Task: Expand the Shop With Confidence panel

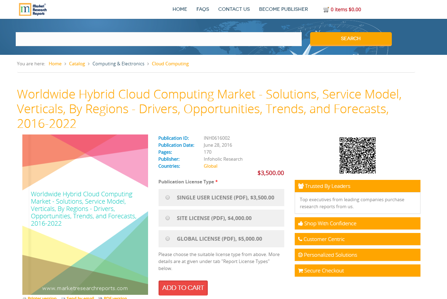Action: 358,224
